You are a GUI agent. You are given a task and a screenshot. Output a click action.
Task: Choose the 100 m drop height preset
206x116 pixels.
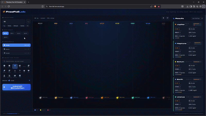pos(19,33)
